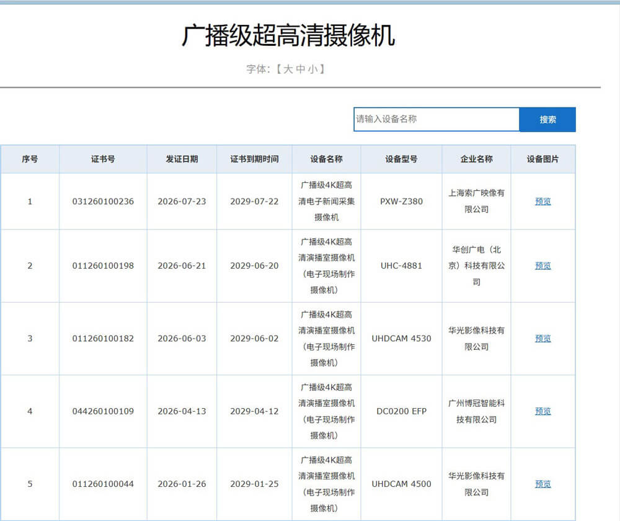Screen dimensions: 620x521
Task: Click expiry date 2029-06-20
Action: (254, 266)
